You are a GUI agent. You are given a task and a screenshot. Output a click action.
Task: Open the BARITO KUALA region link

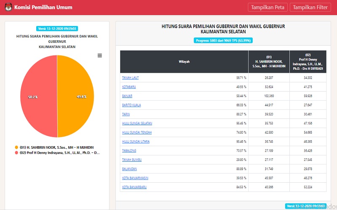pyautogui.click(x=131, y=105)
